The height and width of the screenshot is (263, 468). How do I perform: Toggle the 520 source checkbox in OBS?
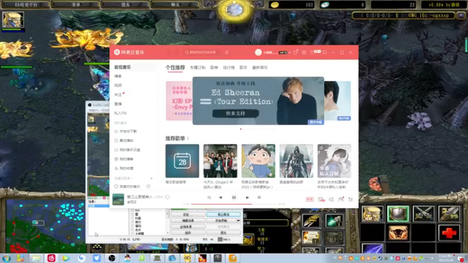click(133, 210)
